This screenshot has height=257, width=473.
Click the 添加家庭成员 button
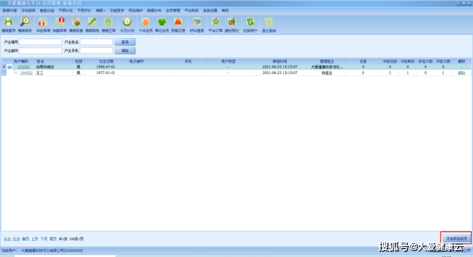(x=456, y=238)
